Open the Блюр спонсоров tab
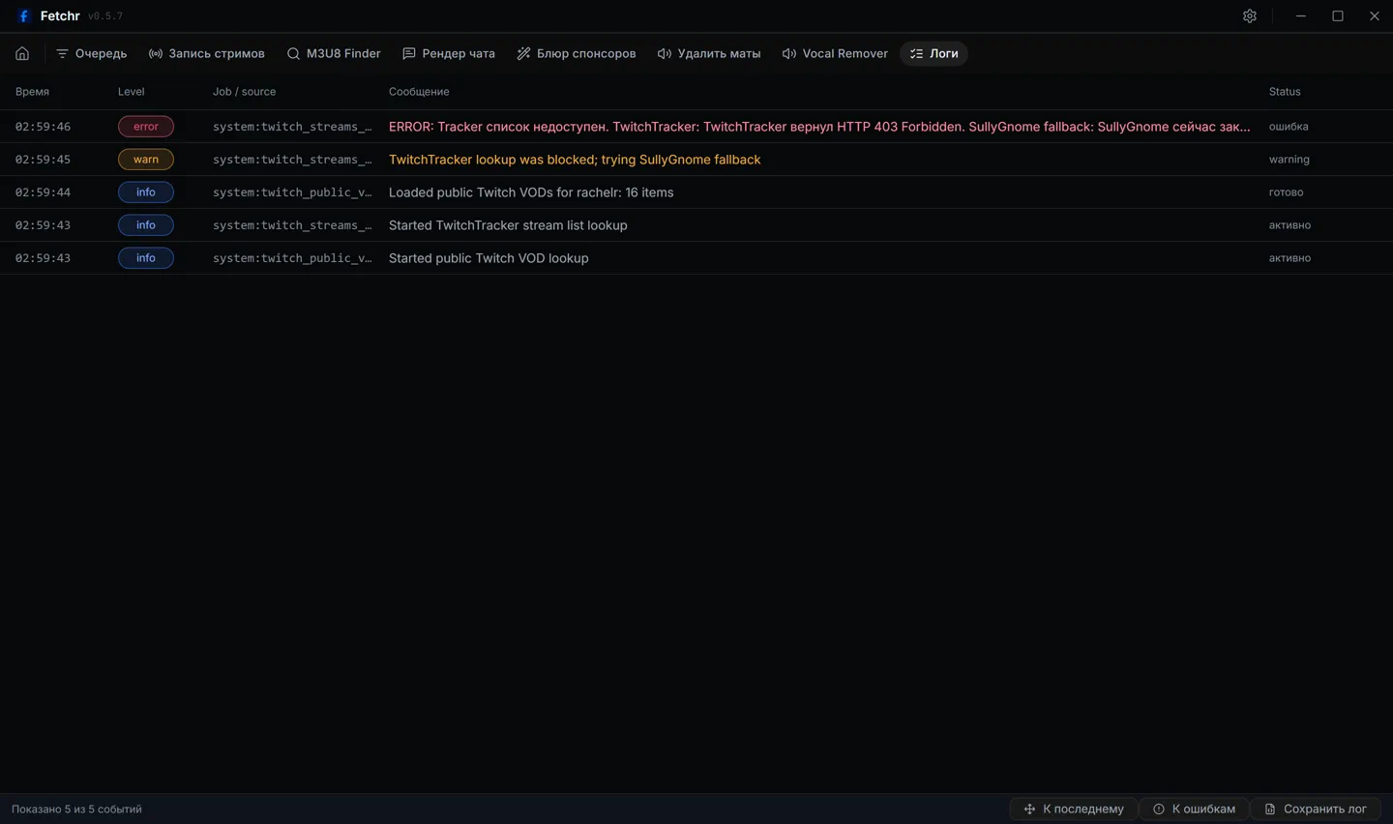The height and width of the screenshot is (824, 1393). [x=577, y=53]
